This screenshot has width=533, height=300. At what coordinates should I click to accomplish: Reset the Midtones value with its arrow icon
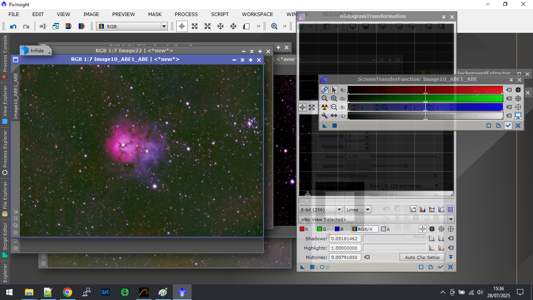(367, 257)
